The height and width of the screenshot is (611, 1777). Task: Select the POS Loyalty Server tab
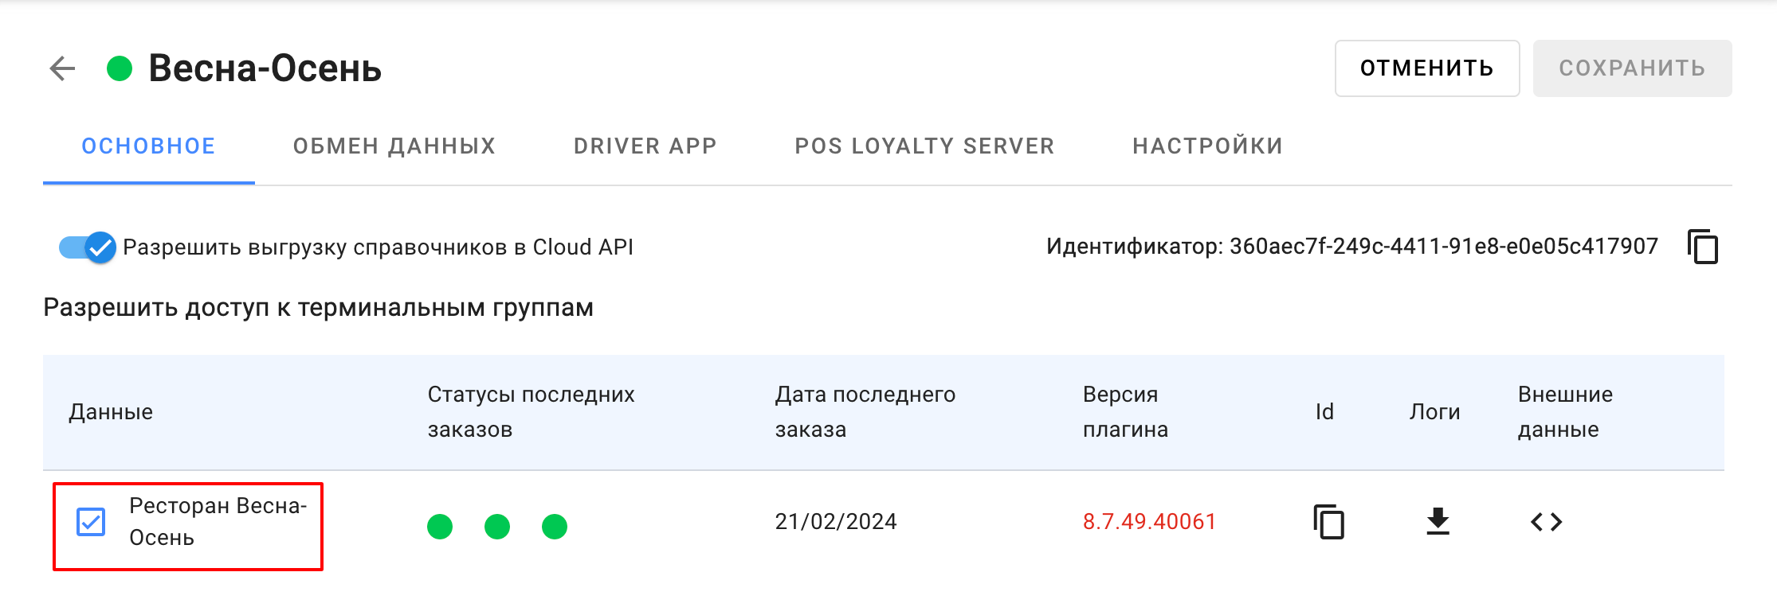click(x=924, y=146)
